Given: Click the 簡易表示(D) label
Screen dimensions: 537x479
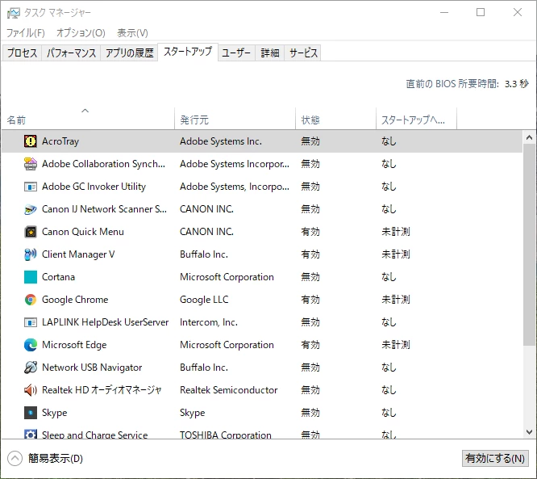Looking at the screenshot, I should [56, 459].
